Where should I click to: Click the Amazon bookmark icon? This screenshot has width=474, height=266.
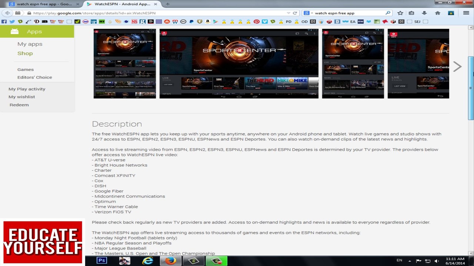click(207, 21)
